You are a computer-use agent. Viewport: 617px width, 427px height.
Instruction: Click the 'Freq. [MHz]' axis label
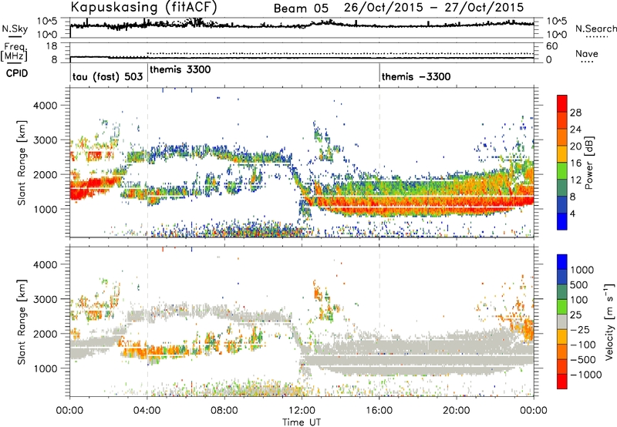[x=15, y=52]
